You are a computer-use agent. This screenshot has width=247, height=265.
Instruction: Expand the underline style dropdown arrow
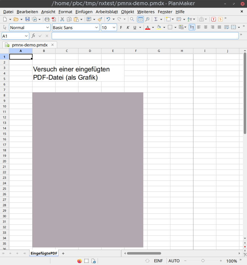click(140, 27)
